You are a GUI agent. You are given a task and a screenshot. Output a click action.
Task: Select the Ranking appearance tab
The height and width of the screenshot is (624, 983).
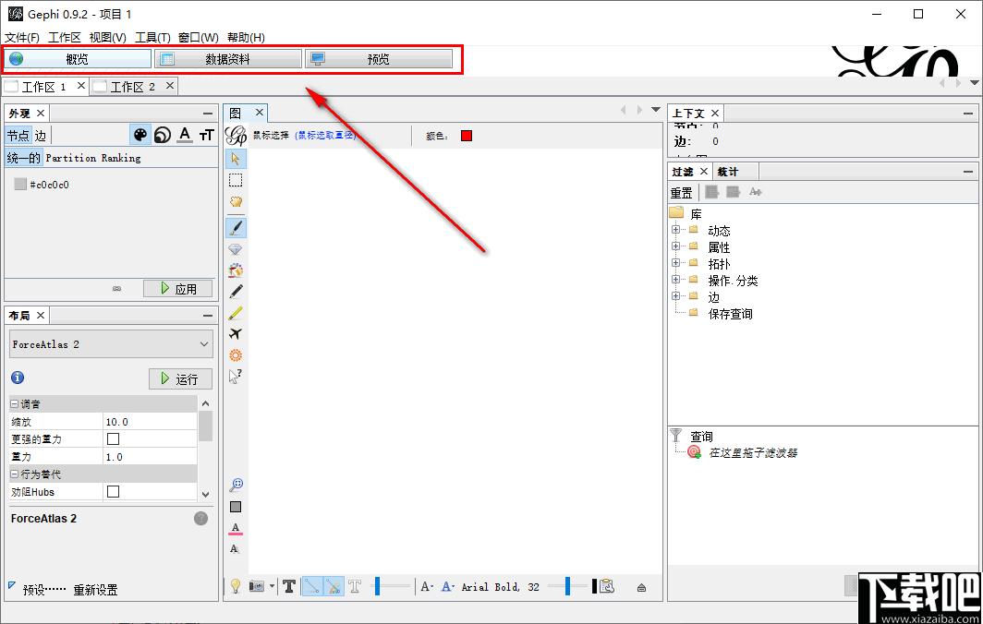(x=121, y=158)
